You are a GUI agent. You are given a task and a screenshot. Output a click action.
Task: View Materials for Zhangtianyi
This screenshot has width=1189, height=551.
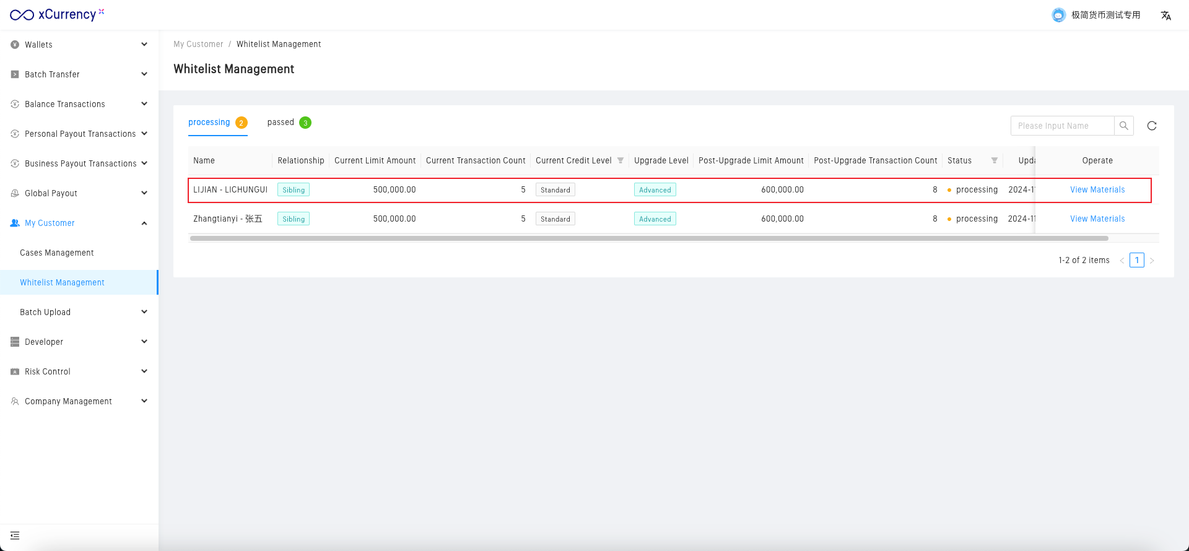pos(1097,219)
